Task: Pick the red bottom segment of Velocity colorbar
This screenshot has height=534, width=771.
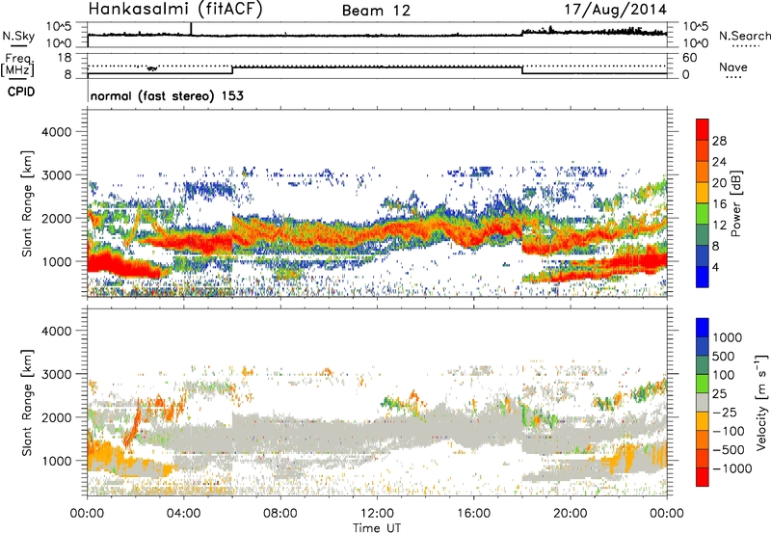Action: tap(703, 477)
